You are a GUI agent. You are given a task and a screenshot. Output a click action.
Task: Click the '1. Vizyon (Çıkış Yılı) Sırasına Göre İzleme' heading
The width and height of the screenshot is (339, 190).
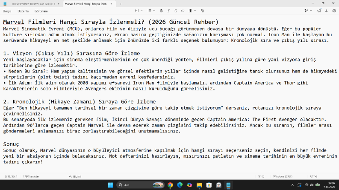(71, 53)
